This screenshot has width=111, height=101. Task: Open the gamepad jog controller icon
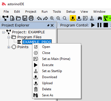[x=100, y=18]
